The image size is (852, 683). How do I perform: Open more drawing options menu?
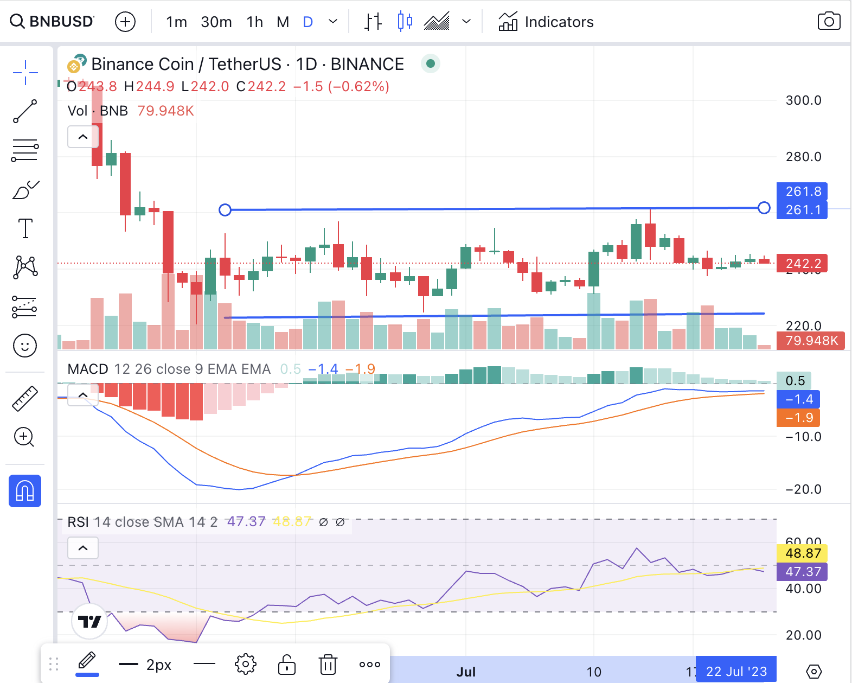click(370, 664)
